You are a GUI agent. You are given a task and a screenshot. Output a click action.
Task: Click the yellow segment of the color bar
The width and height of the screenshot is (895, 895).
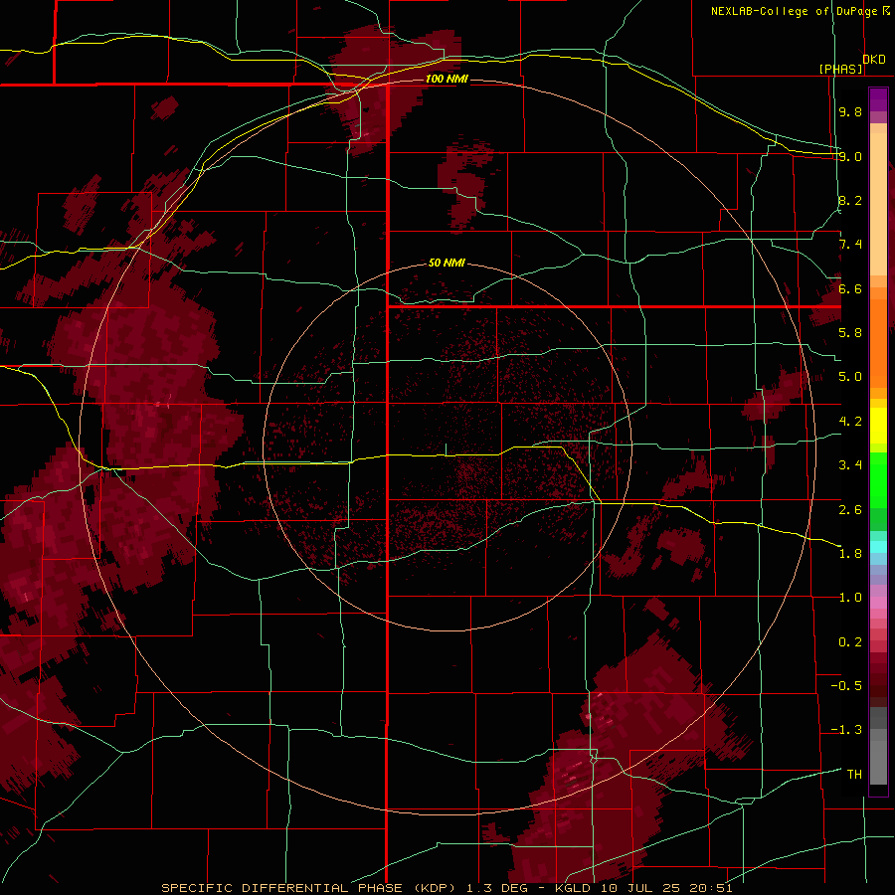[x=878, y=426]
